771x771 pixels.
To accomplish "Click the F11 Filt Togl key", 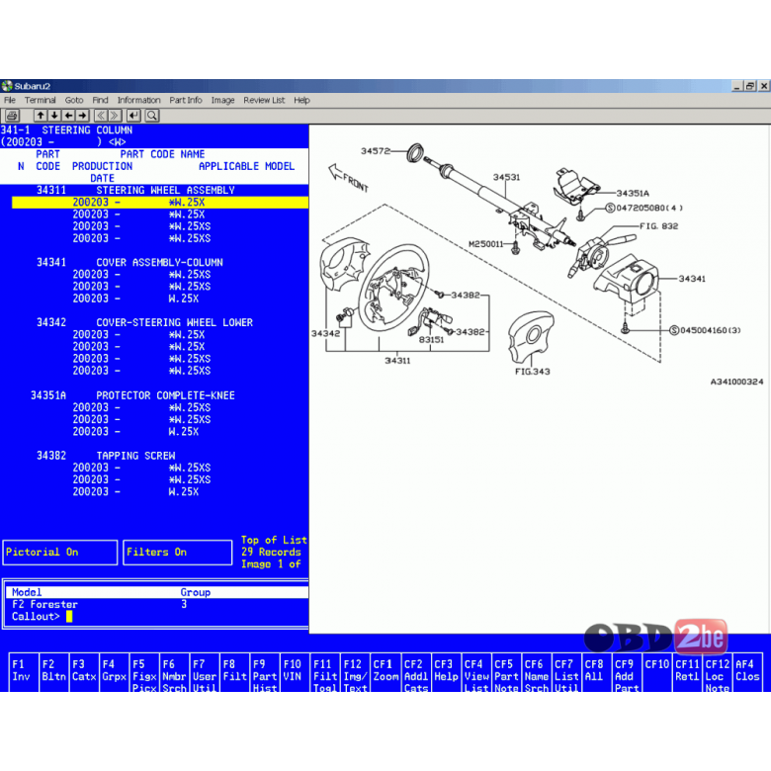I will click(x=324, y=672).
